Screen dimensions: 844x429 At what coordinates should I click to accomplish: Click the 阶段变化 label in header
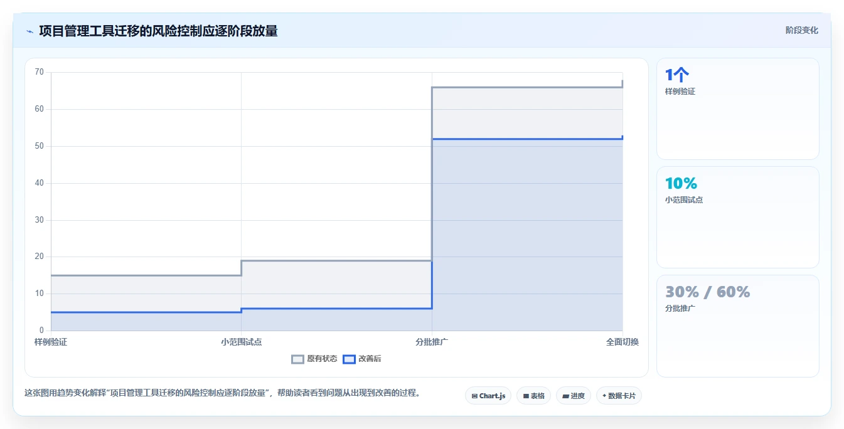coord(801,30)
